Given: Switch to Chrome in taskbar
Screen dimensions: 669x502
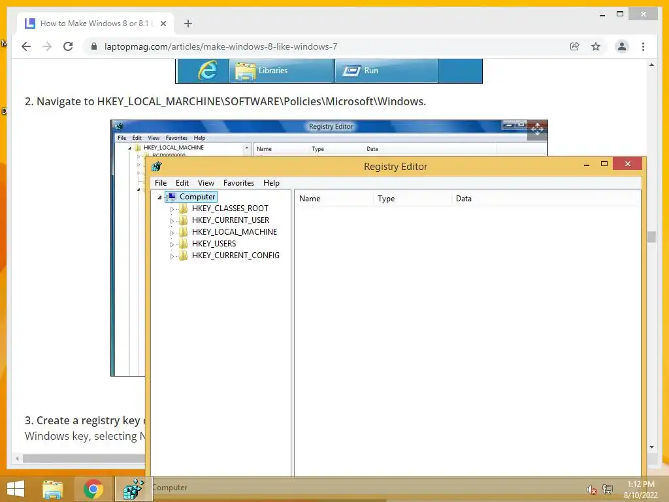Looking at the screenshot, I should point(93,489).
